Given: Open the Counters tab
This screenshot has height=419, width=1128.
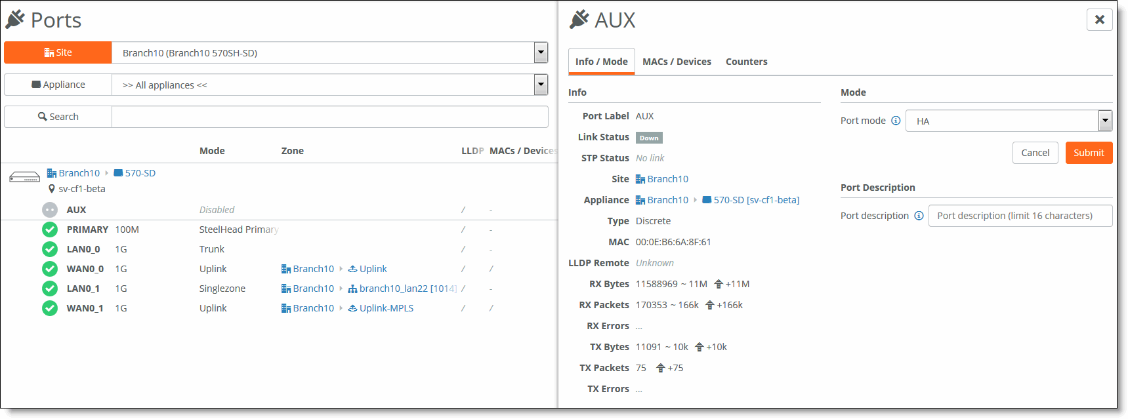Looking at the screenshot, I should 746,62.
